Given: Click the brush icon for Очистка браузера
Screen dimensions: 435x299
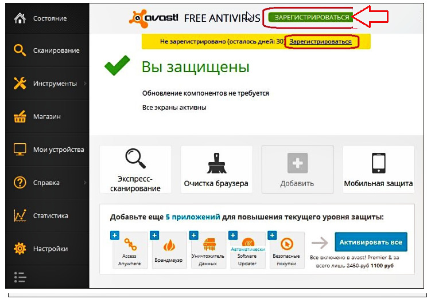Looking at the screenshot, I should [217, 163].
